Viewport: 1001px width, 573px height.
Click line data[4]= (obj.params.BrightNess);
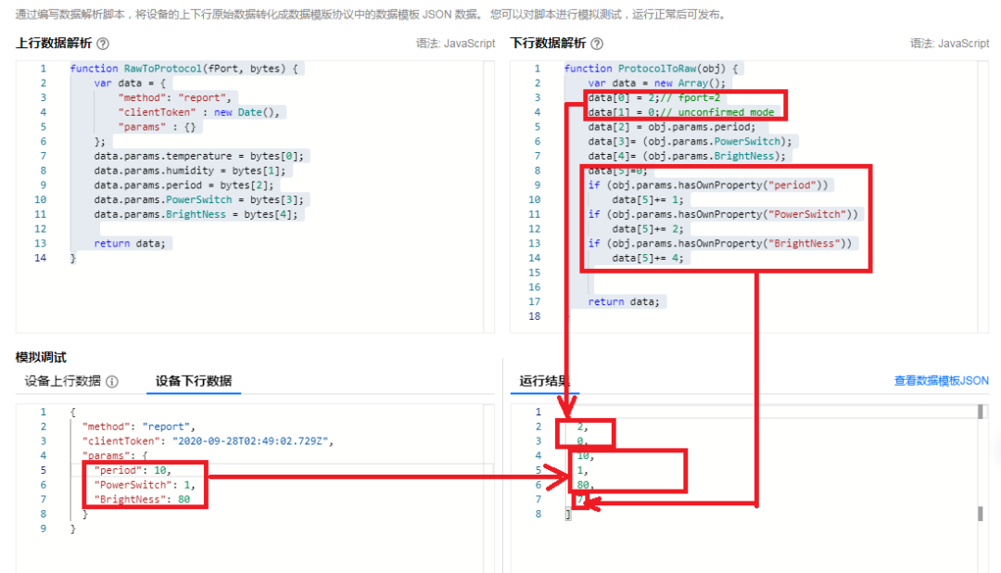click(x=687, y=157)
